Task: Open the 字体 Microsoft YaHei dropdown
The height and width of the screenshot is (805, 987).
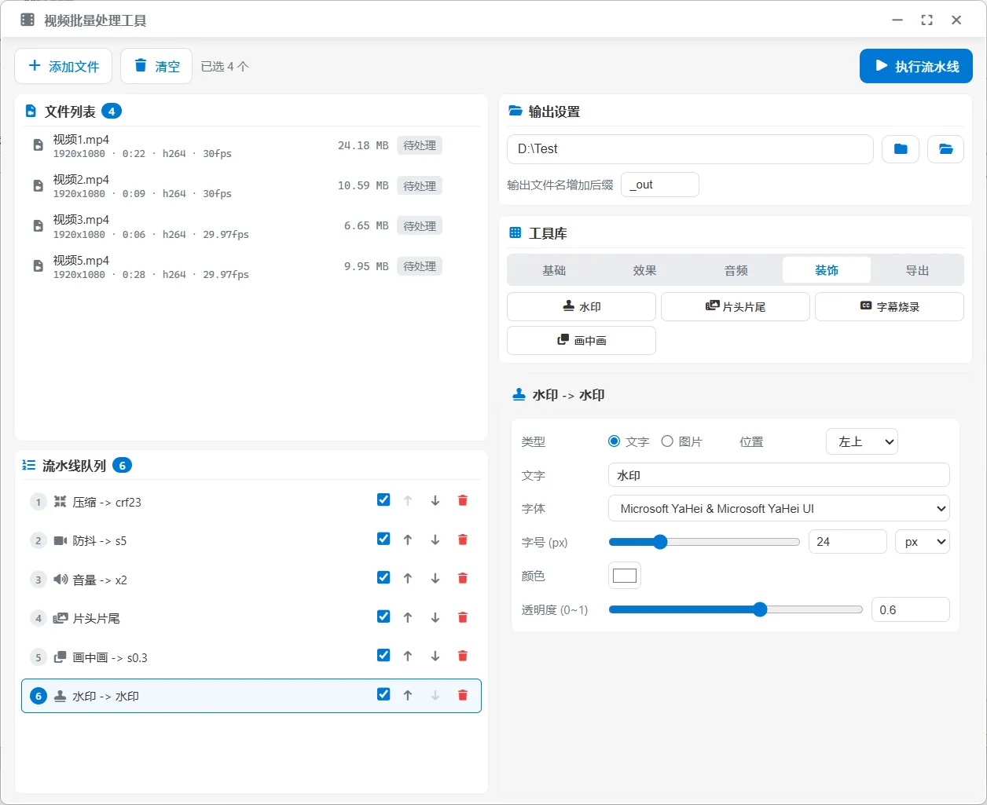Action: [779, 509]
